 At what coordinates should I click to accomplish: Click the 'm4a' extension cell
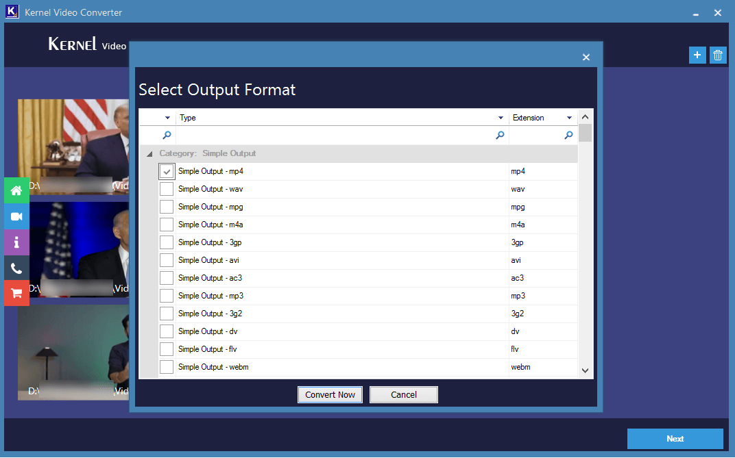pyautogui.click(x=543, y=225)
